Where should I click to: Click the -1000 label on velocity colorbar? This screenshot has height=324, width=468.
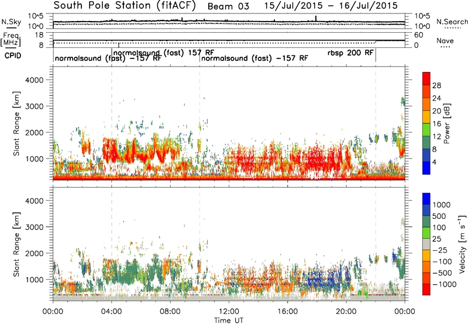click(444, 284)
